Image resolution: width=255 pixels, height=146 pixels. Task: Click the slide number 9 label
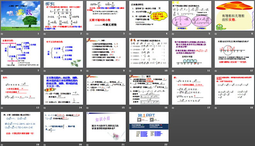coord(124,71)
